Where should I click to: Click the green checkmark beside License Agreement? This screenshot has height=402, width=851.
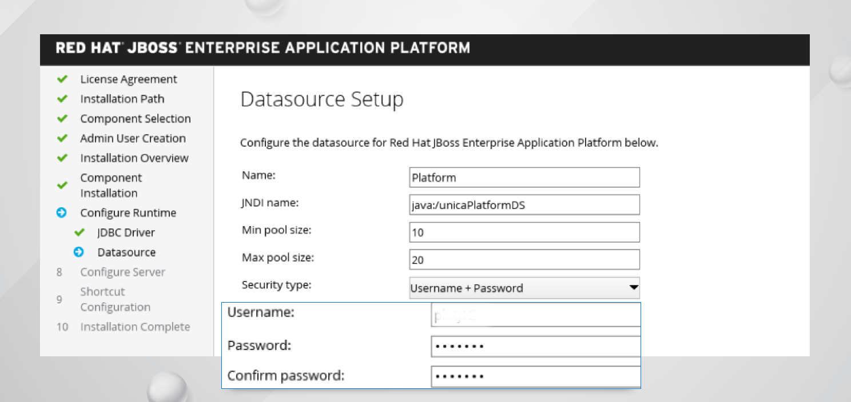click(x=62, y=79)
